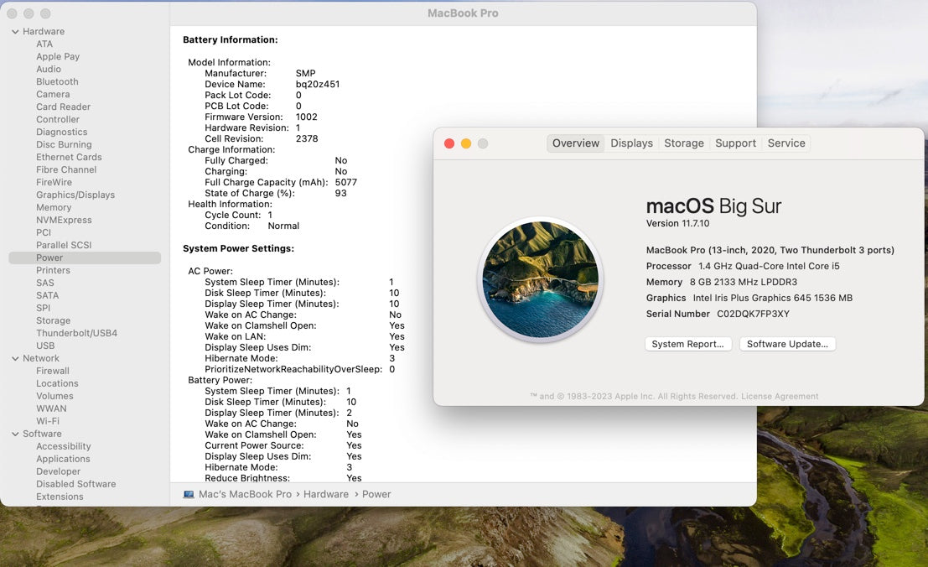Open Applications under Software
This screenshot has width=928, height=567.
pyautogui.click(x=63, y=460)
